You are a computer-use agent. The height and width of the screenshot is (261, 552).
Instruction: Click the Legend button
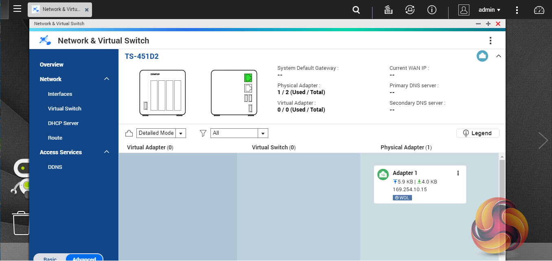click(x=478, y=133)
